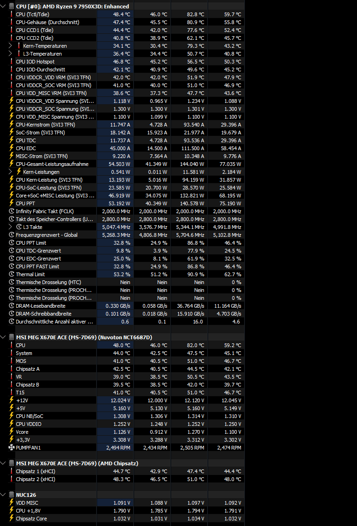
Task: Click the thermometer icon of CPU (Tctl/Tdie)
Action: click(x=12, y=14)
